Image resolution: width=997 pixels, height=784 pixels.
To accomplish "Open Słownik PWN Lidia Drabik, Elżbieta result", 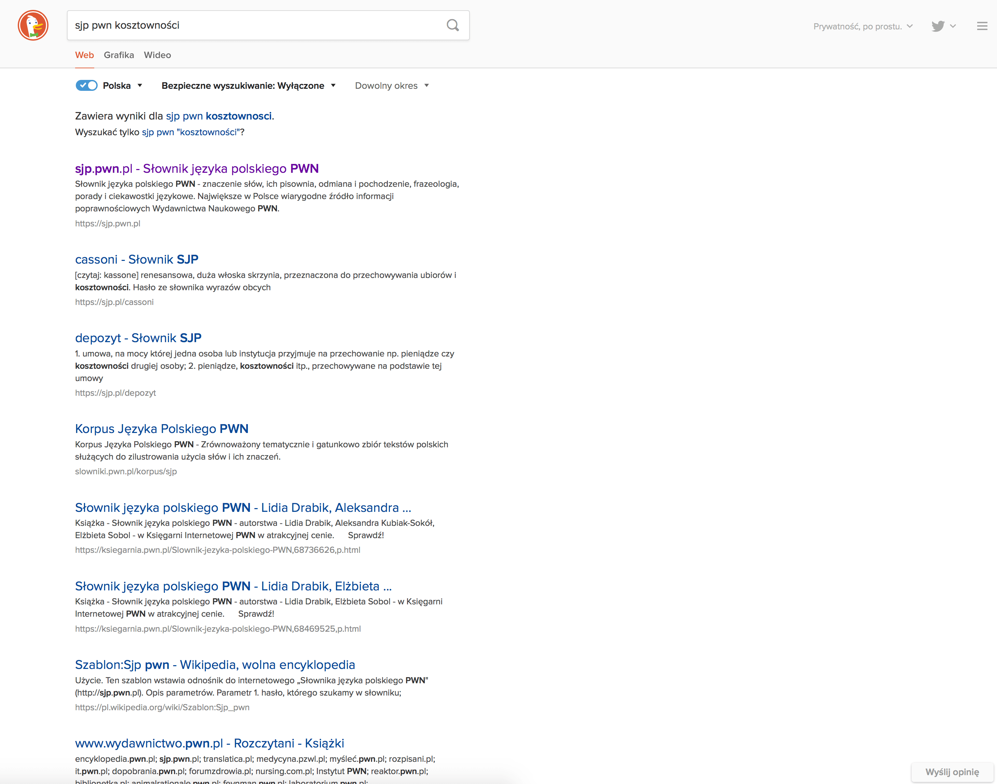I will point(233,586).
